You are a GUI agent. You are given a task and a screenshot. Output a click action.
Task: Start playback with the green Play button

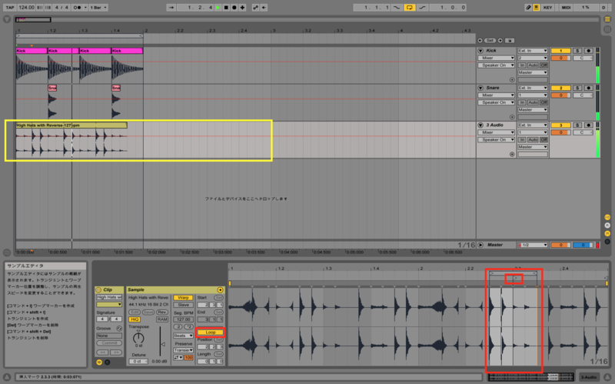click(218, 8)
